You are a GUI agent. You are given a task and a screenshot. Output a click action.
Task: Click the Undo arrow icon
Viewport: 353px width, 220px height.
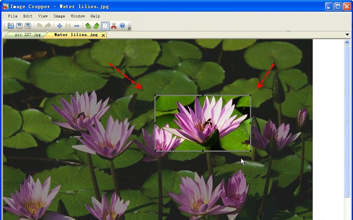click(39, 26)
